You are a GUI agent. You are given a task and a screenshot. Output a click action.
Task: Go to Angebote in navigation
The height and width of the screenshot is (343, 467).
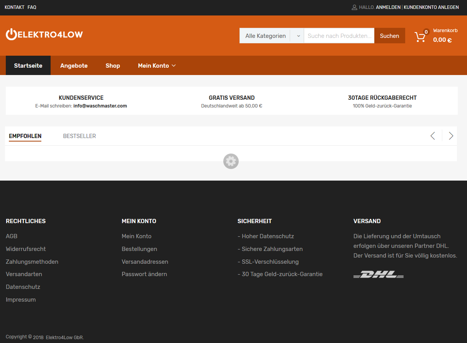point(74,66)
